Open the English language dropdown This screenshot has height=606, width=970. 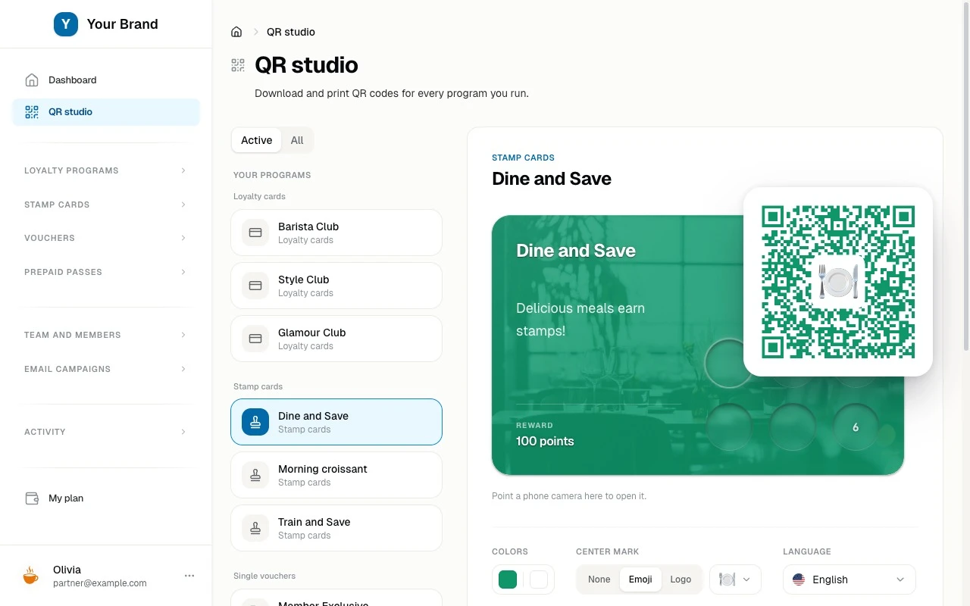point(849,579)
